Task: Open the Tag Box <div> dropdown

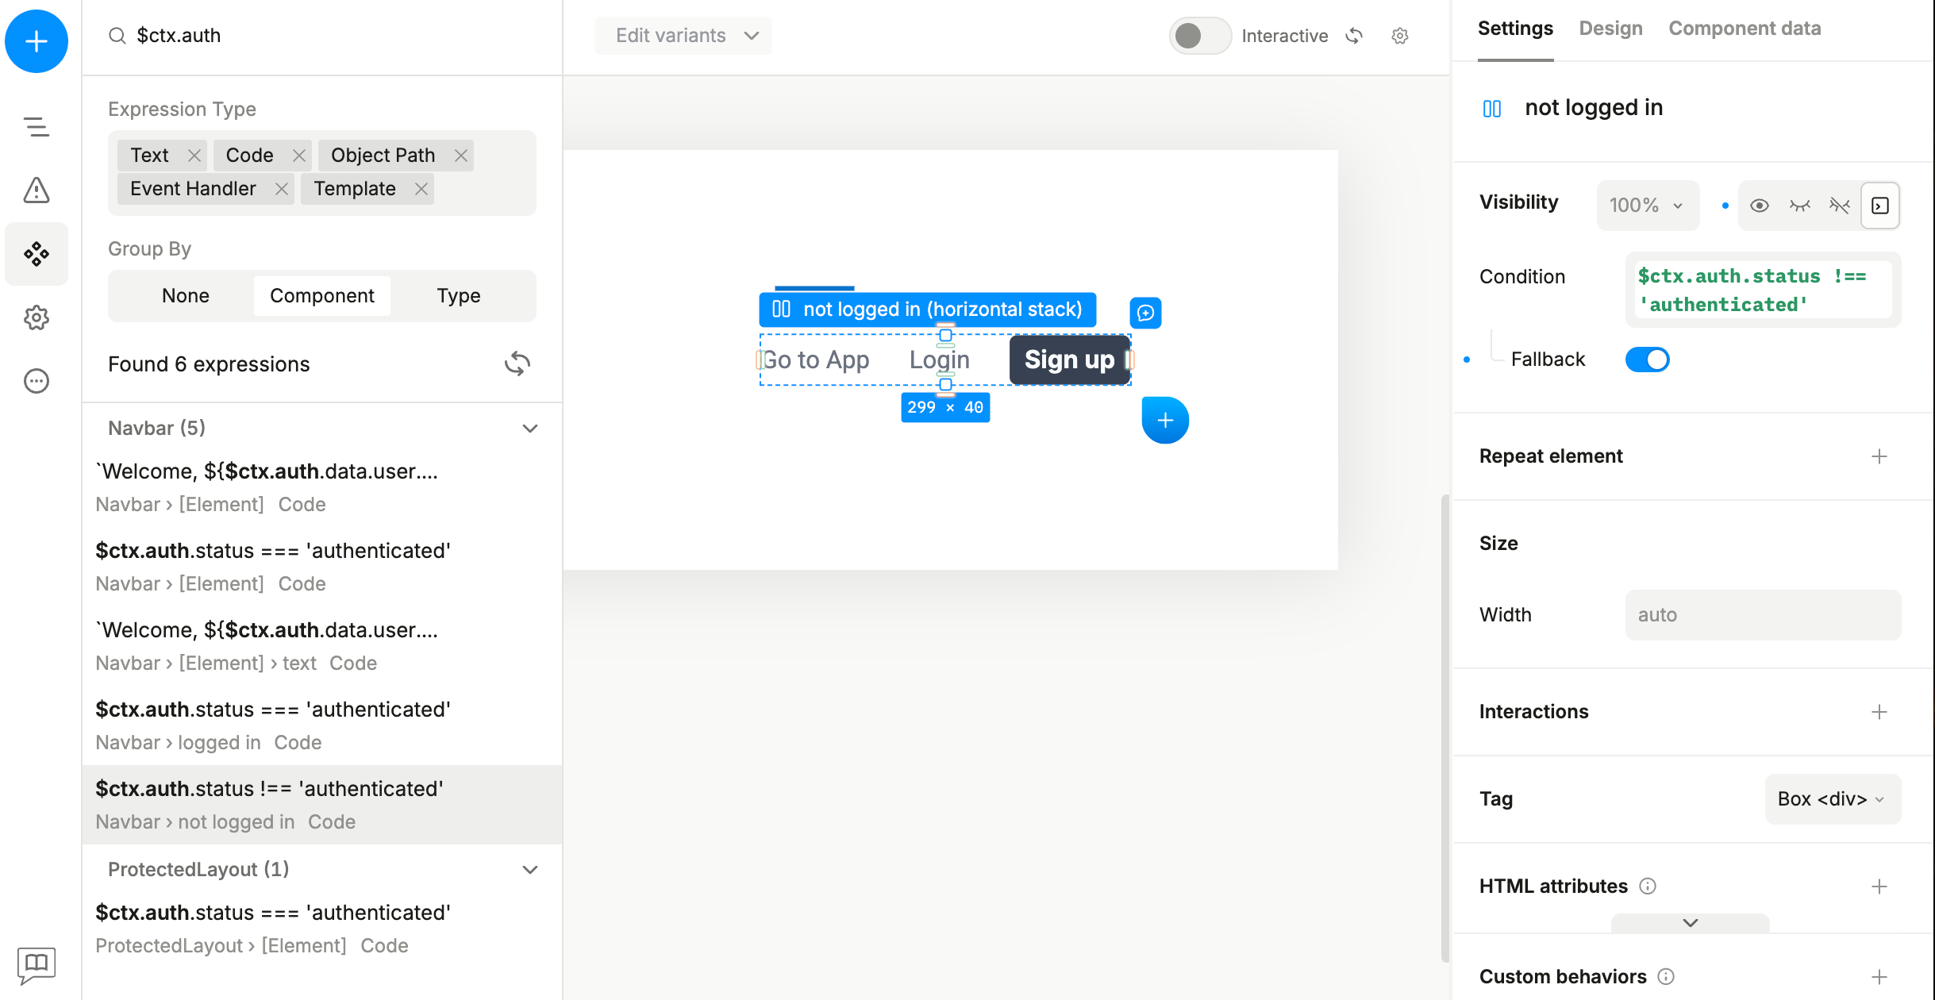Action: point(1832,799)
